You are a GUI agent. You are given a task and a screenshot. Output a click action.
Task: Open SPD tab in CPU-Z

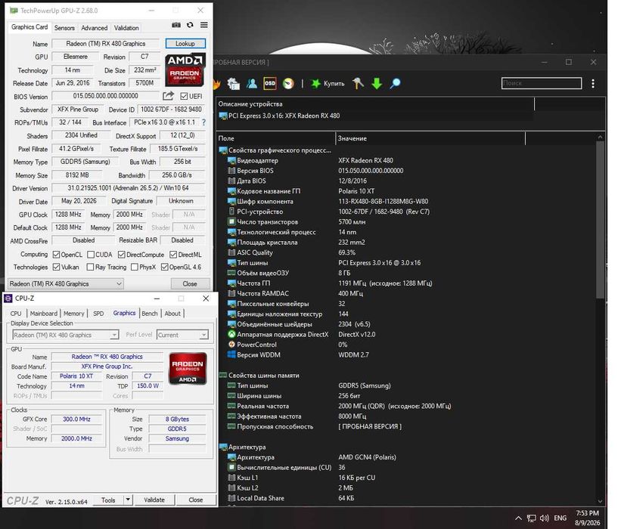click(98, 314)
